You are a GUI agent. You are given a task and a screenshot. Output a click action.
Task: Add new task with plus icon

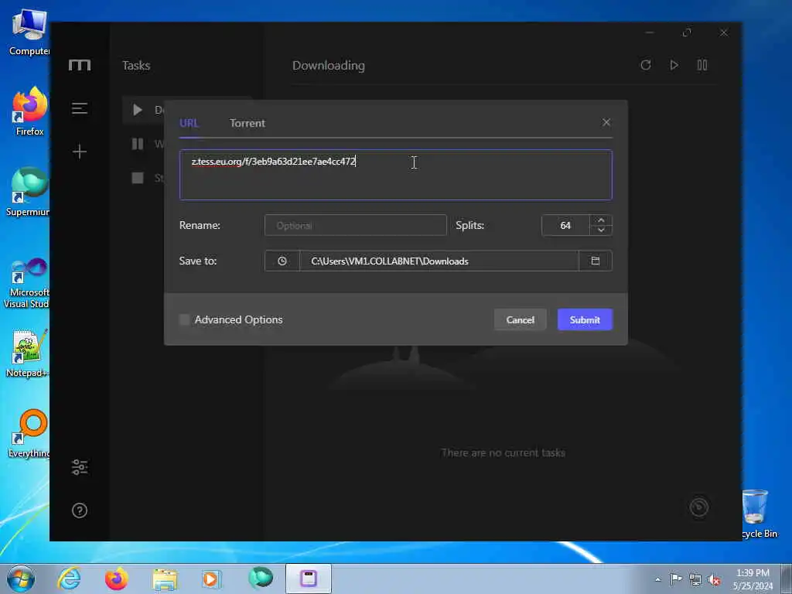coord(80,152)
